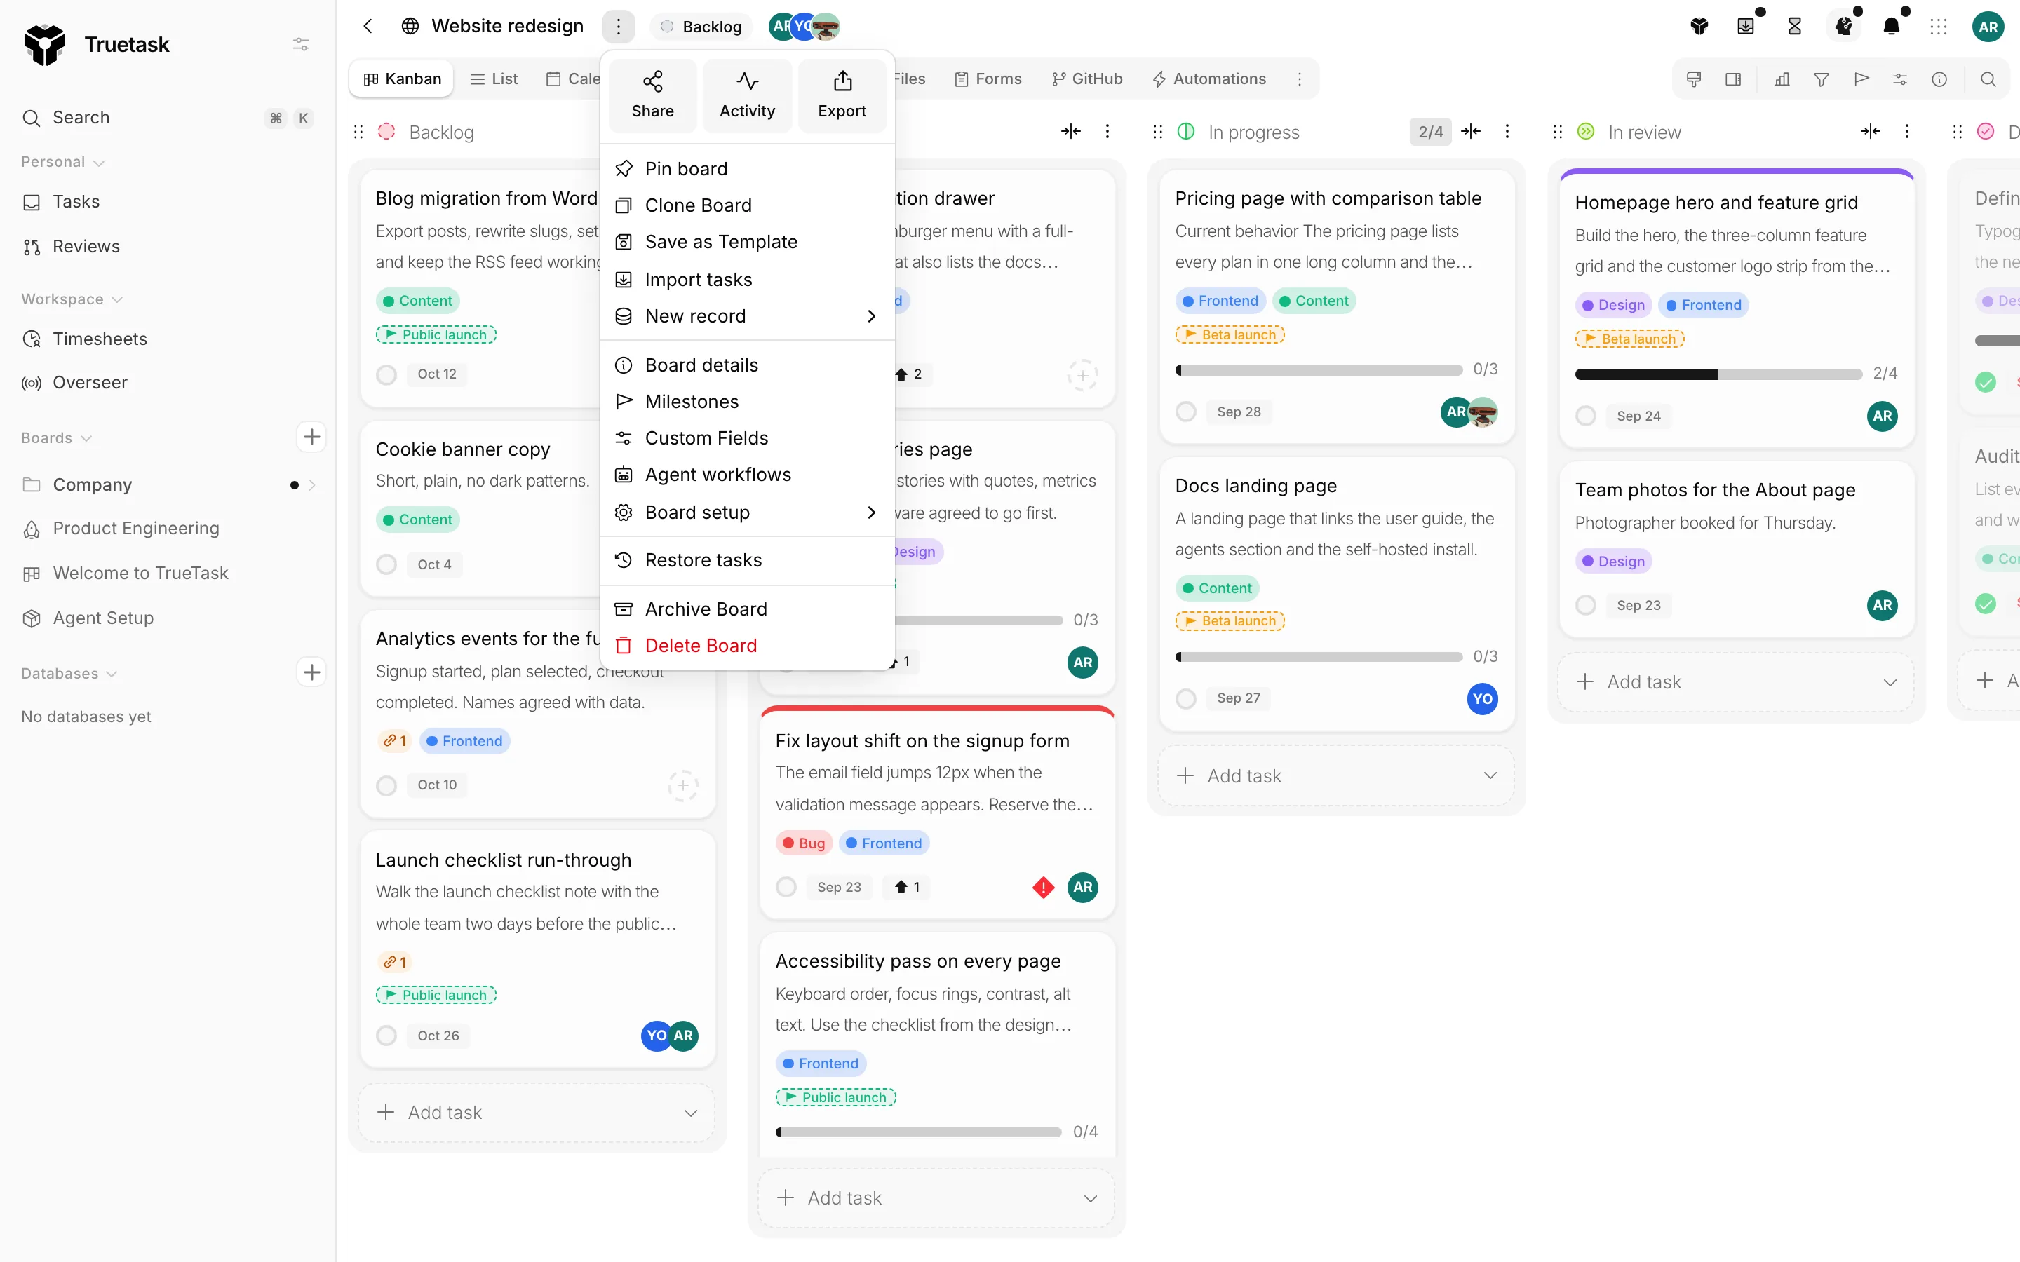Mark Launch checklist run-through task complete
The height and width of the screenshot is (1262, 2020).
386,1035
